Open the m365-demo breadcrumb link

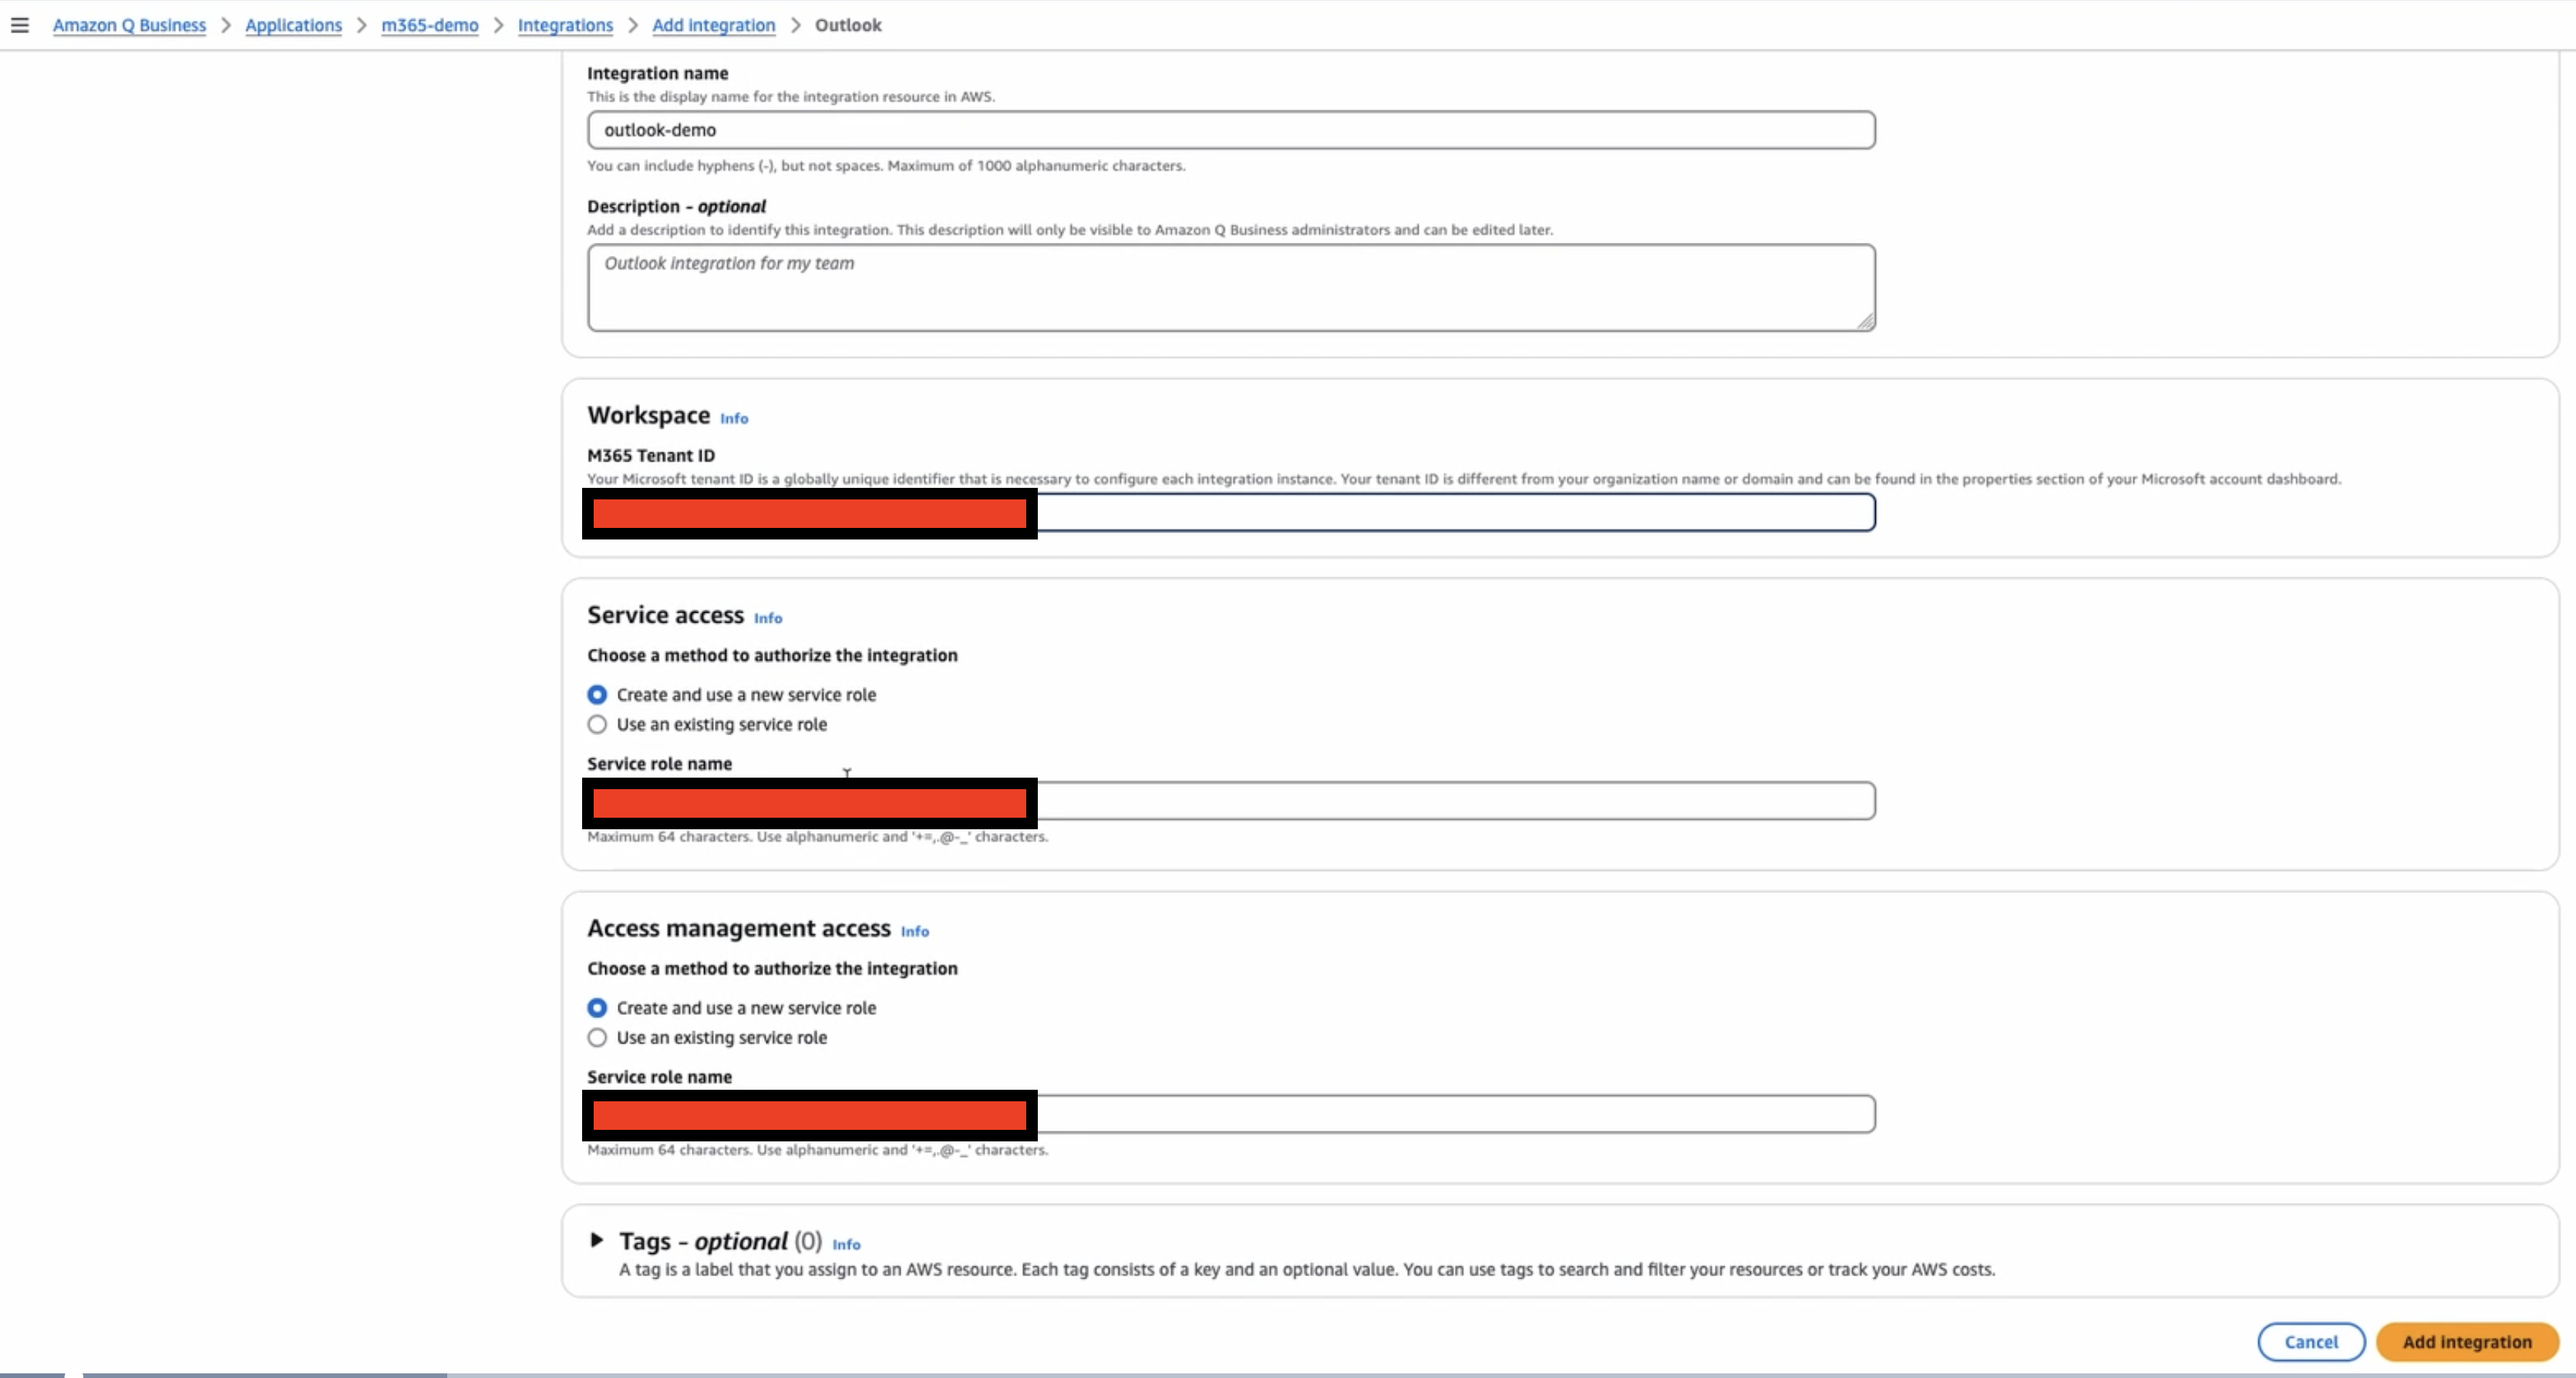[429, 25]
